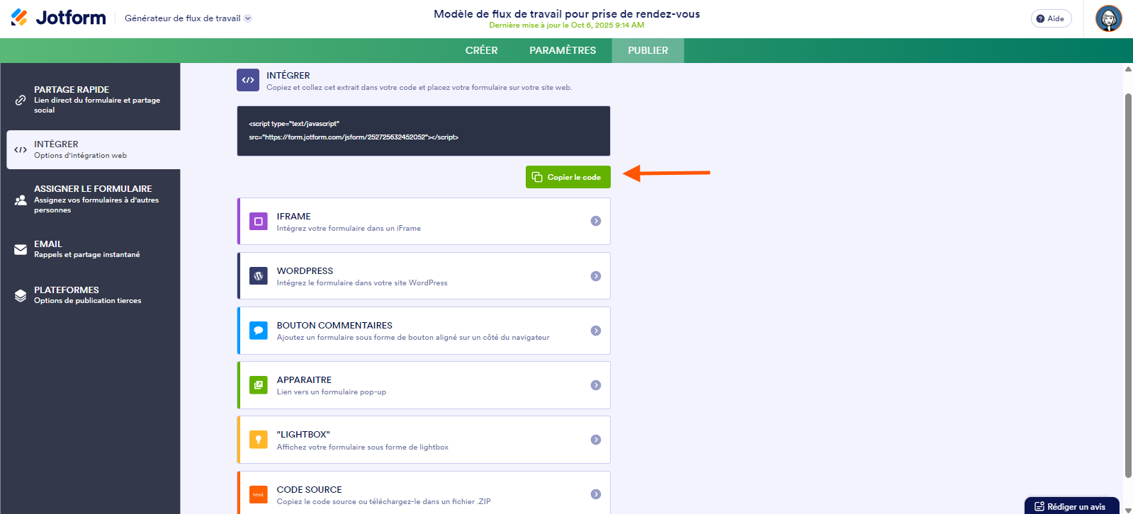This screenshot has width=1133, height=514.
Task: Click the Jotform logo
Action: tap(59, 18)
